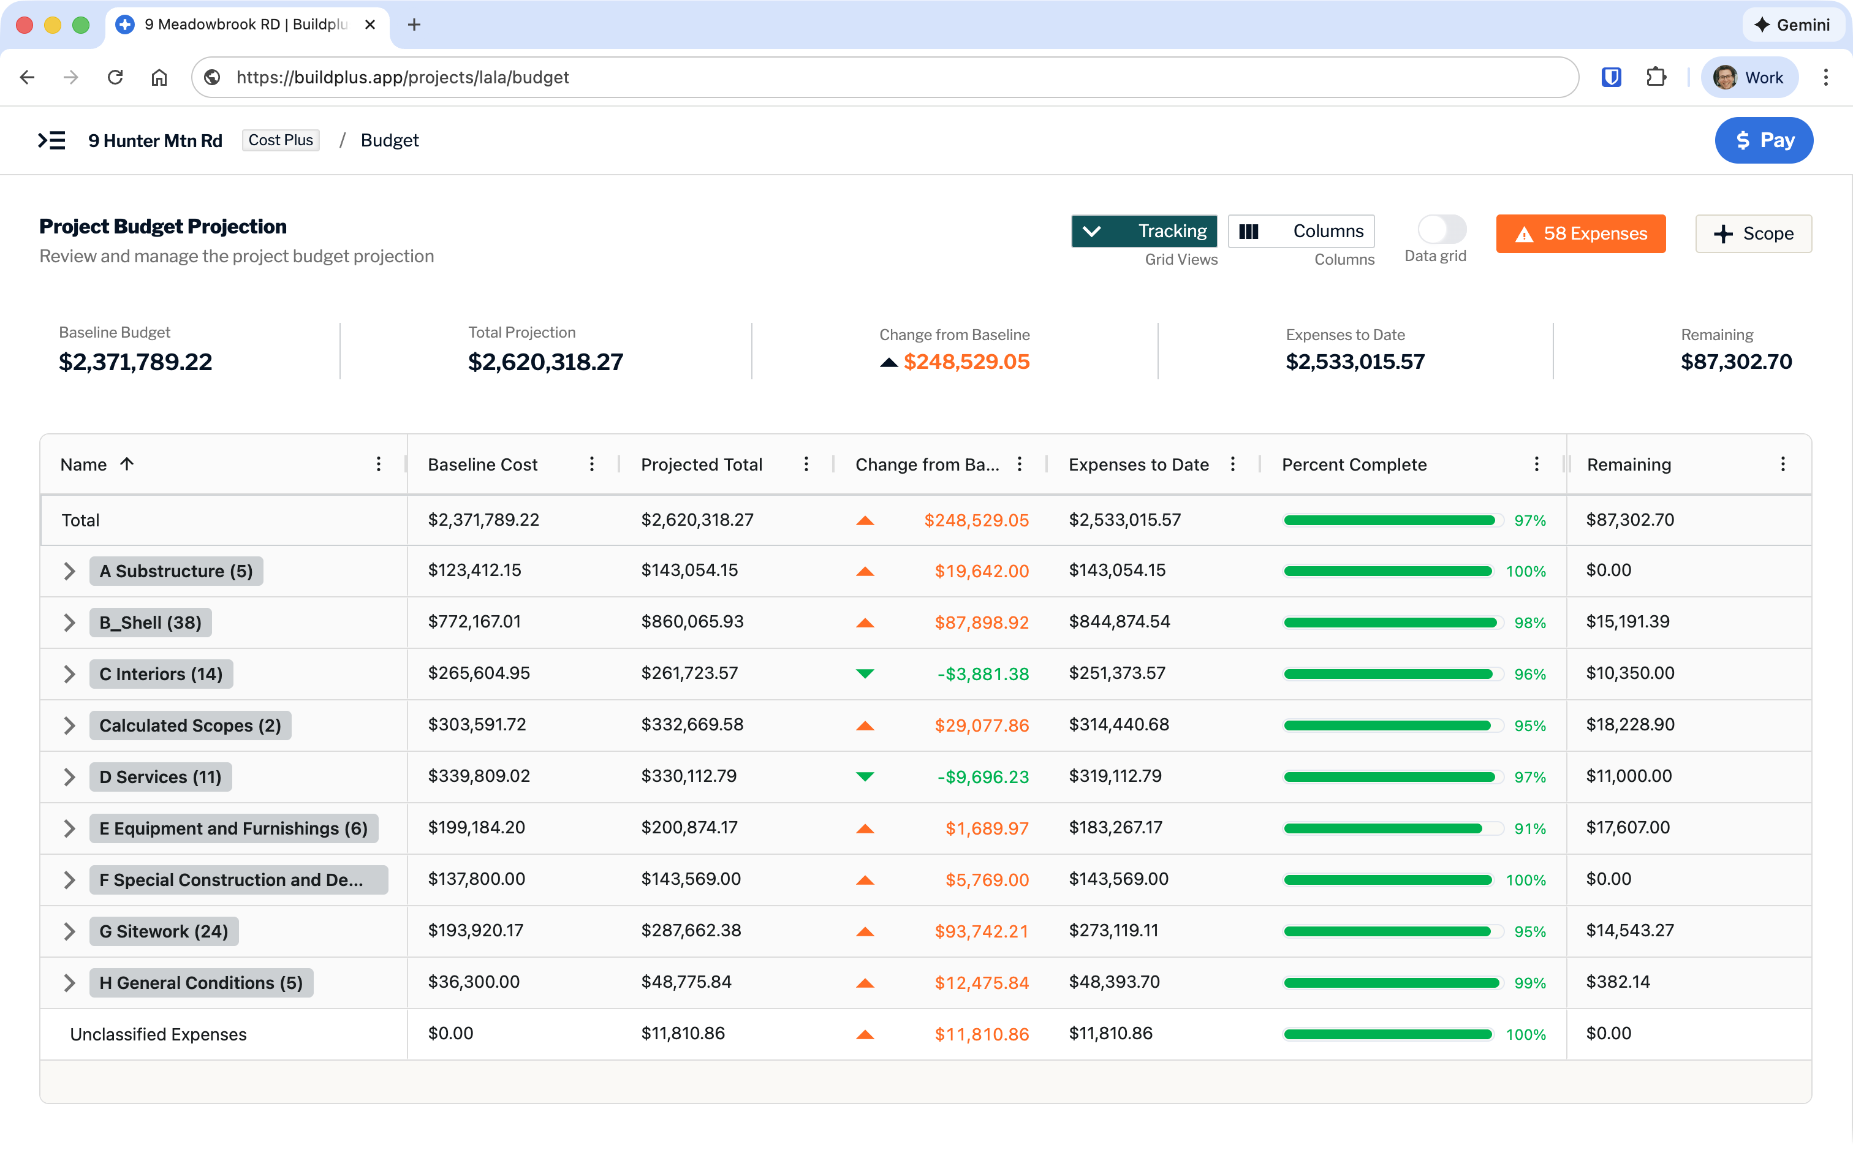Open the browser three-dot menu
The image size is (1853, 1163).
(x=1825, y=77)
